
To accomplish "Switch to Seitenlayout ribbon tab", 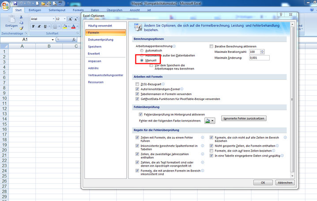I will pos(57,10).
